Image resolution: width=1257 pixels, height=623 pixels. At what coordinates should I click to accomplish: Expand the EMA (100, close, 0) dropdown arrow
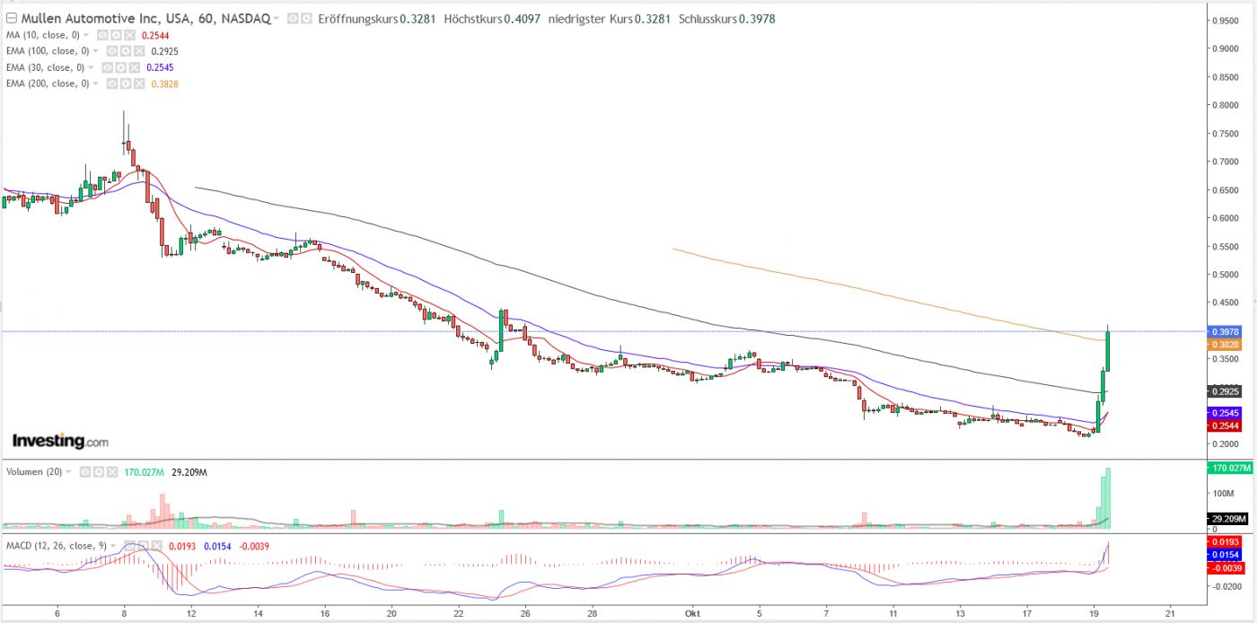point(96,51)
